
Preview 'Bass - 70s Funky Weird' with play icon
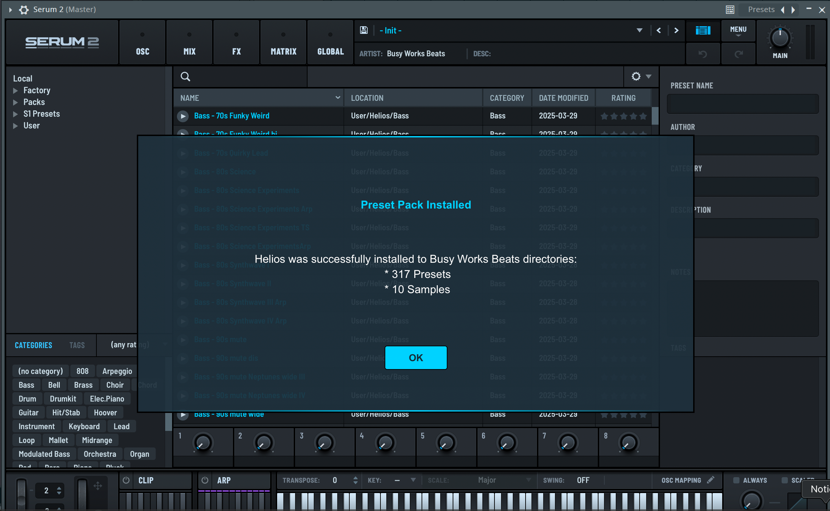coord(183,116)
